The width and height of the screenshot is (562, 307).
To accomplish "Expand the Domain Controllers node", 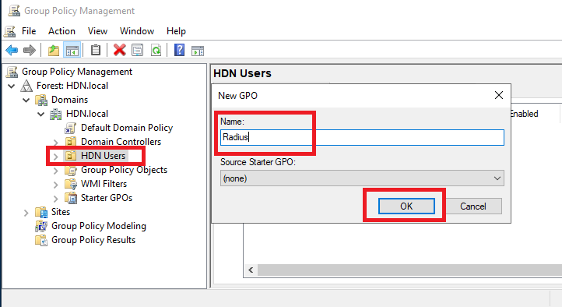I will click(55, 143).
